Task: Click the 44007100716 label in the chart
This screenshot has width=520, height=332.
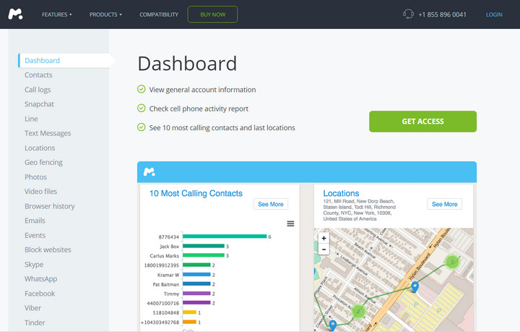Action: pos(162,303)
